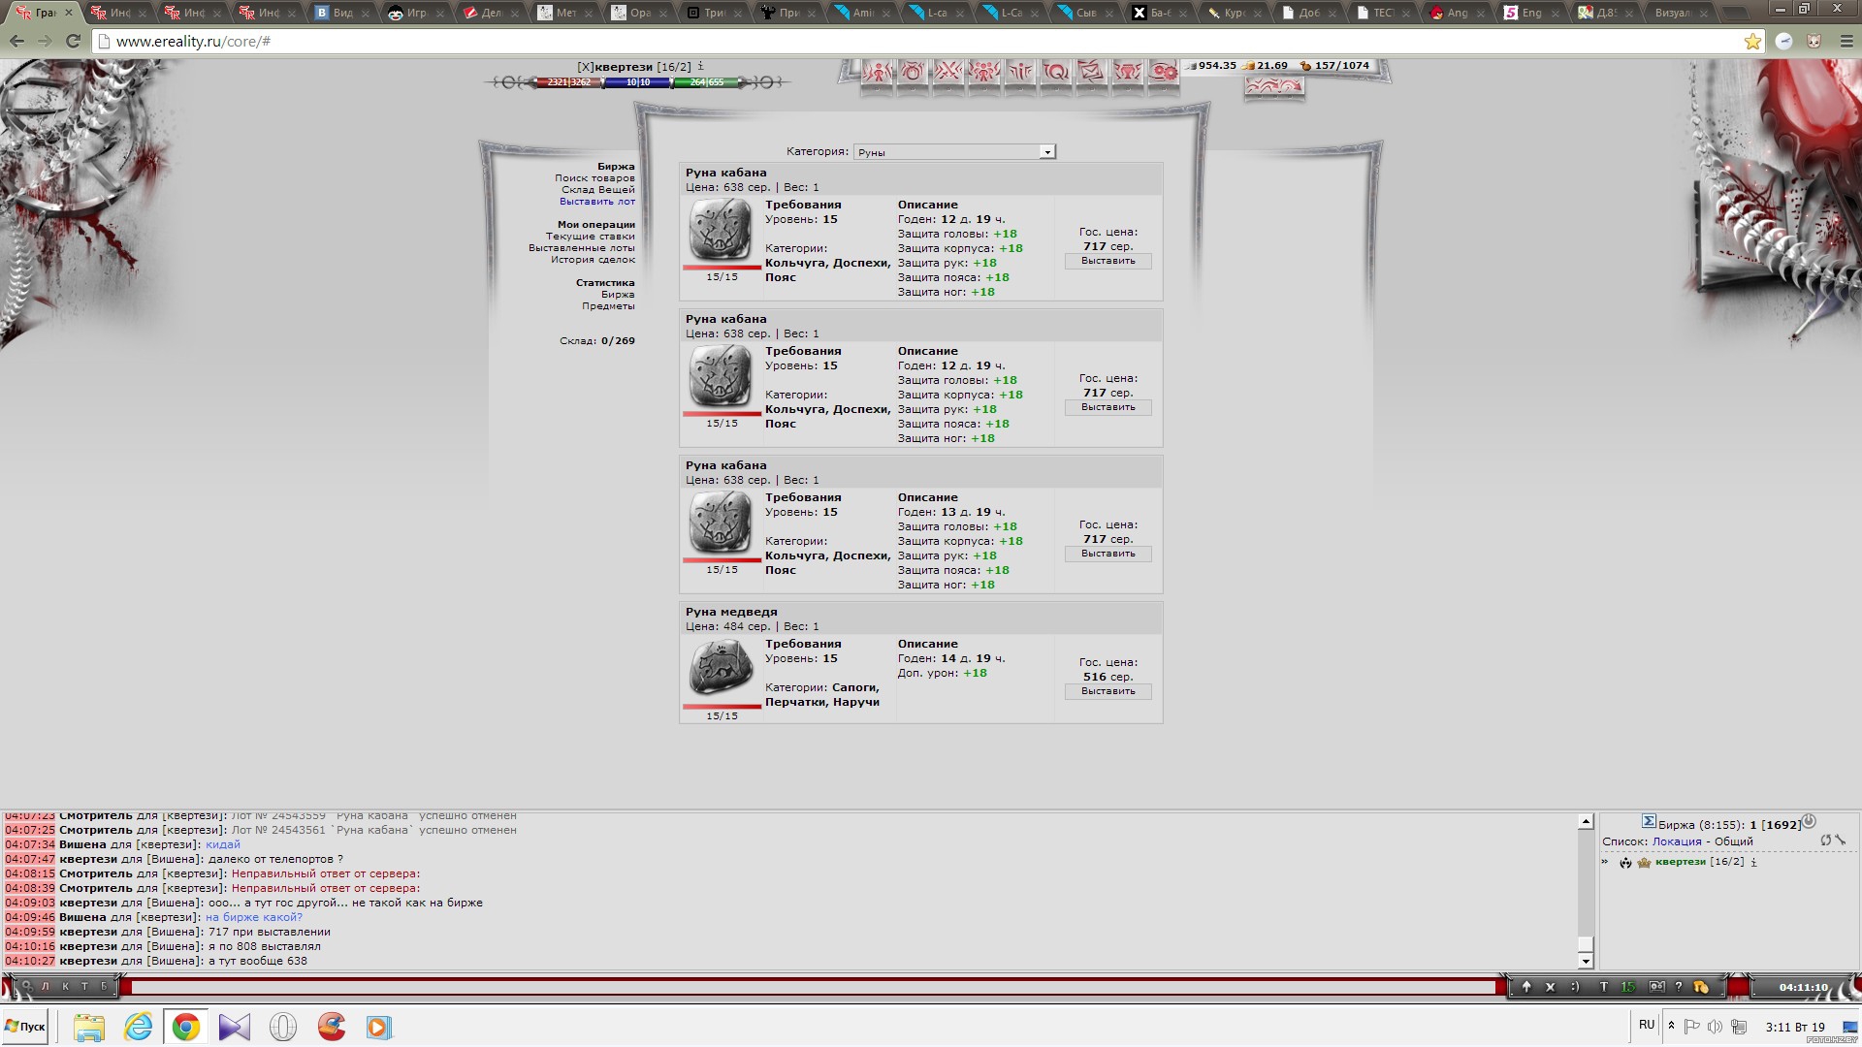Click the first Руна кабана item image
The width and height of the screenshot is (1862, 1047).
pos(721,230)
